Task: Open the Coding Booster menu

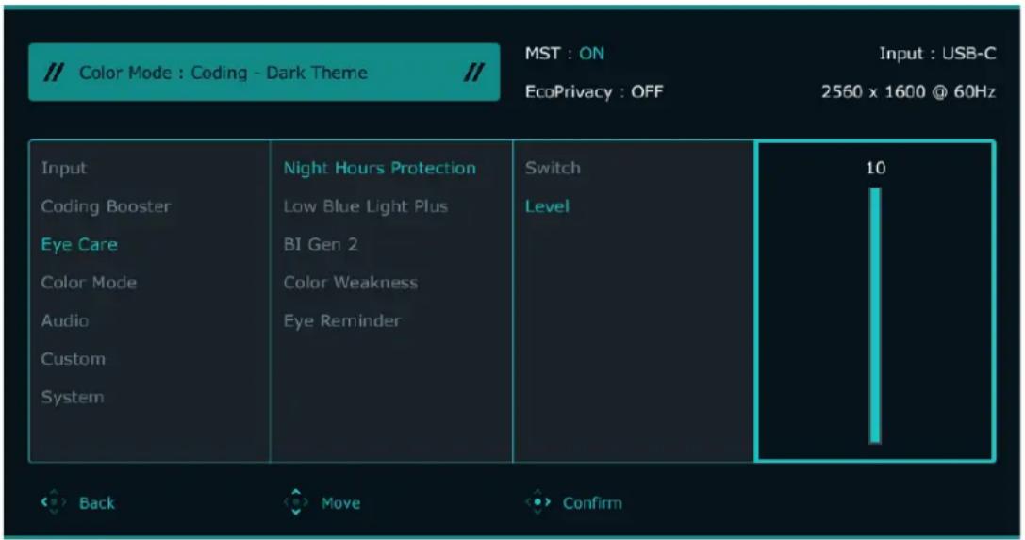Action: point(106,206)
